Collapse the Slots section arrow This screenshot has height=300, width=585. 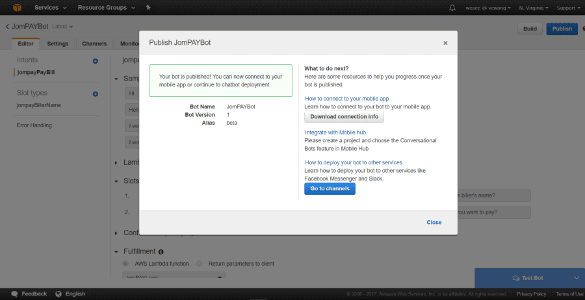tap(116, 181)
